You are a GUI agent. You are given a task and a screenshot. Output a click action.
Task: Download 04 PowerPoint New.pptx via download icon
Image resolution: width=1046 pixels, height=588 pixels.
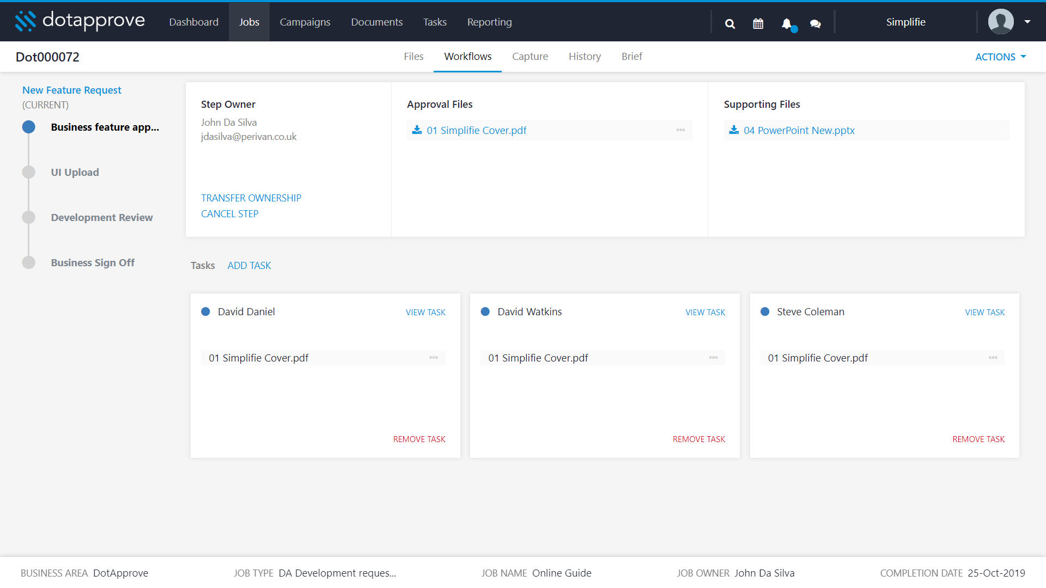(734, 130)
